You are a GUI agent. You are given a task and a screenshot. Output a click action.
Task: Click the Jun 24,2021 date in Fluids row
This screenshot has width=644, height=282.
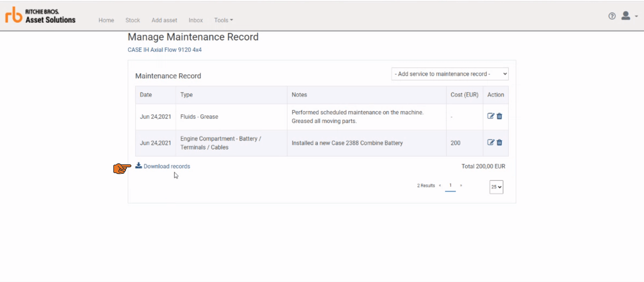pyautogui.click(x=155, y=117)
